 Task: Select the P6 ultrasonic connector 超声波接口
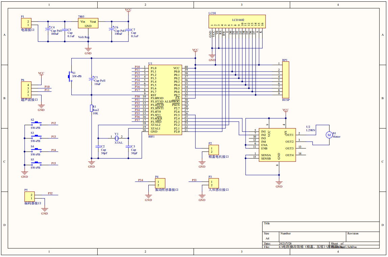pos(26,90)
